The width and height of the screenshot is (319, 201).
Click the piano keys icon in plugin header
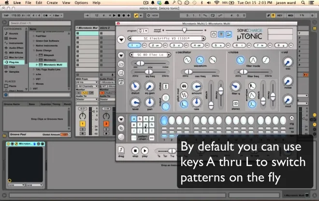(x=221, y=34)
